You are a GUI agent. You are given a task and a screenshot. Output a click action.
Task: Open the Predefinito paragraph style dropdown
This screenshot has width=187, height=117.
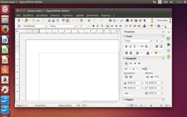pos(46,26)
